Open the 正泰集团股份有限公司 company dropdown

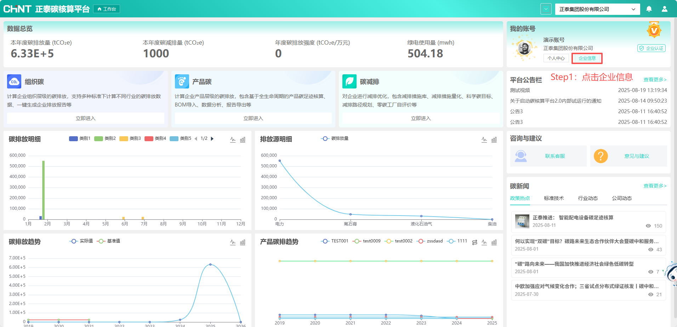pyautogui.click(x=597, y=9)
